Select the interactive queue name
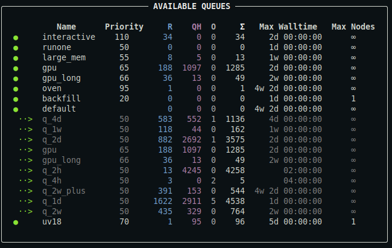This screenshot has height=248, width=392. pyautogui.click(x=69, y=37)
